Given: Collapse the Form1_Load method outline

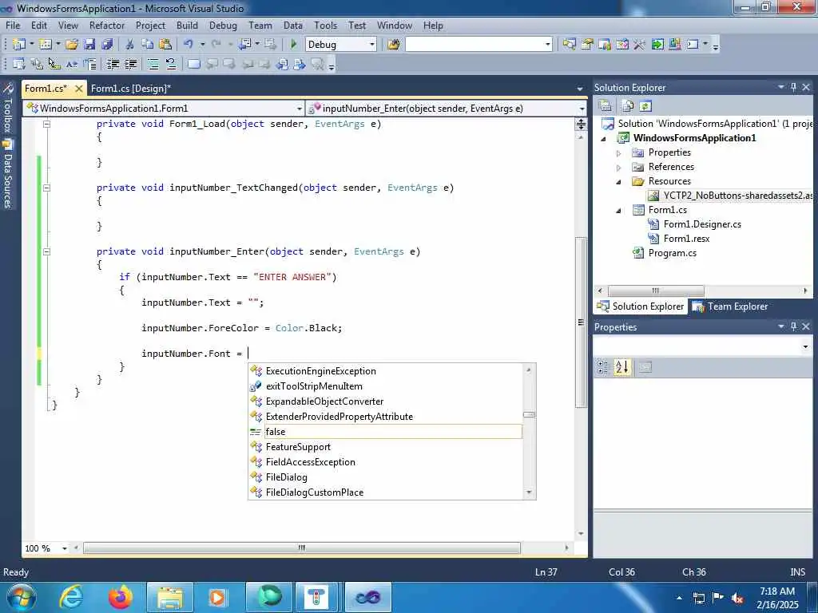Looking at the screenshot, I should pyautogui.click(x=46, y=124).
